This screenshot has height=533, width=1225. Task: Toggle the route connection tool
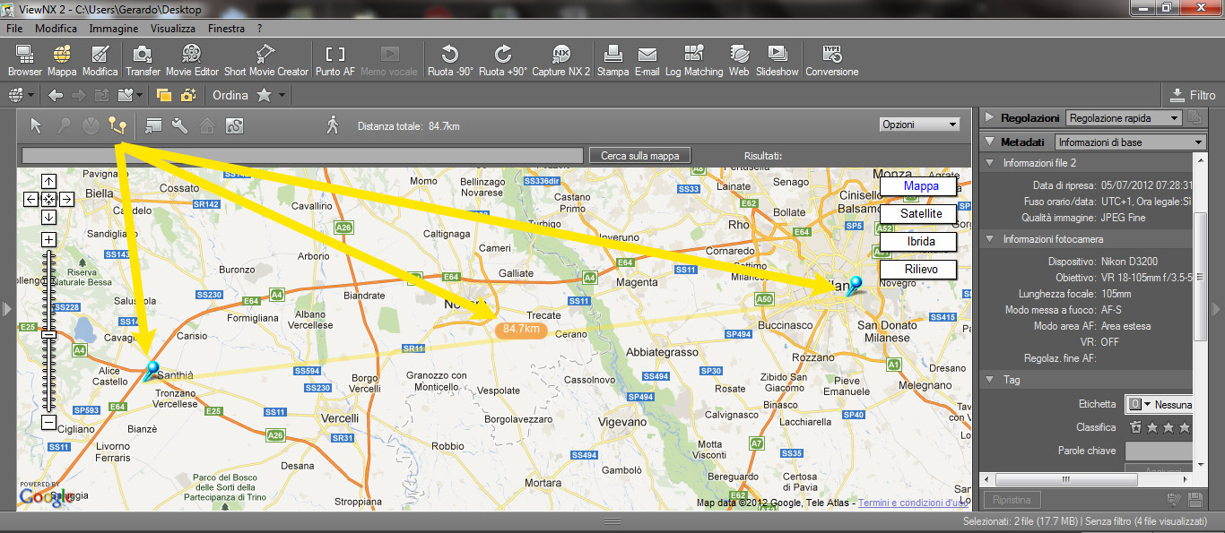tap(117, 125)
